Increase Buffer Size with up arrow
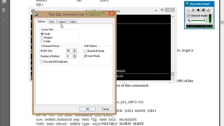 click(75, 50)
